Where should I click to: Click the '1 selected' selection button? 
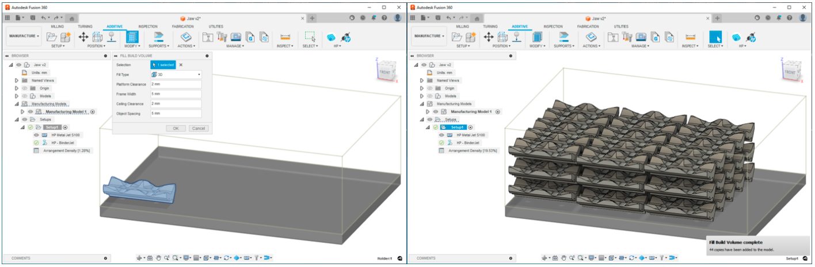pyautogui.click(x=163, y=65)
